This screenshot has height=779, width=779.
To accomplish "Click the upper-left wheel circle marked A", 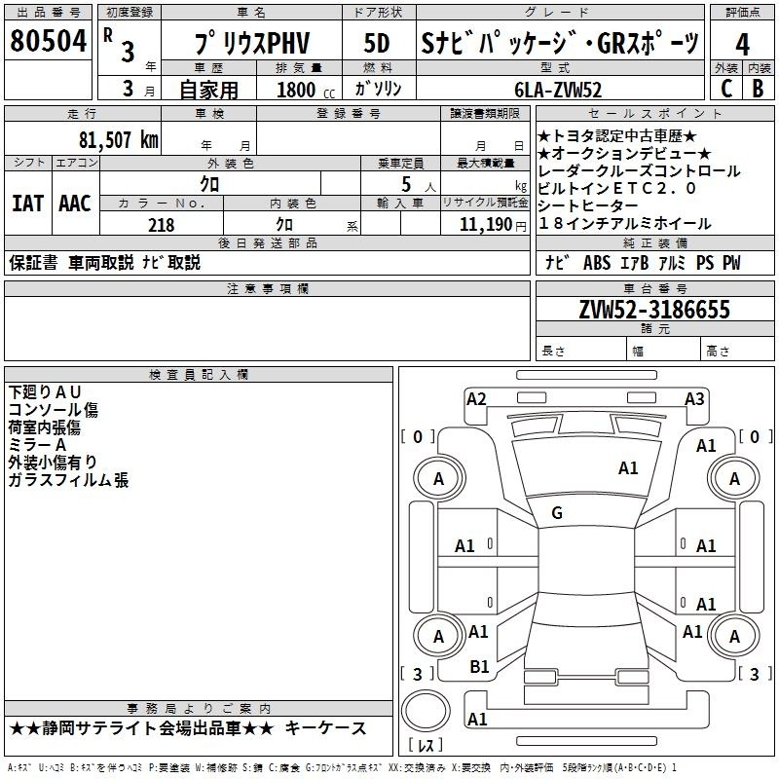I will click(x=438, y=478).
